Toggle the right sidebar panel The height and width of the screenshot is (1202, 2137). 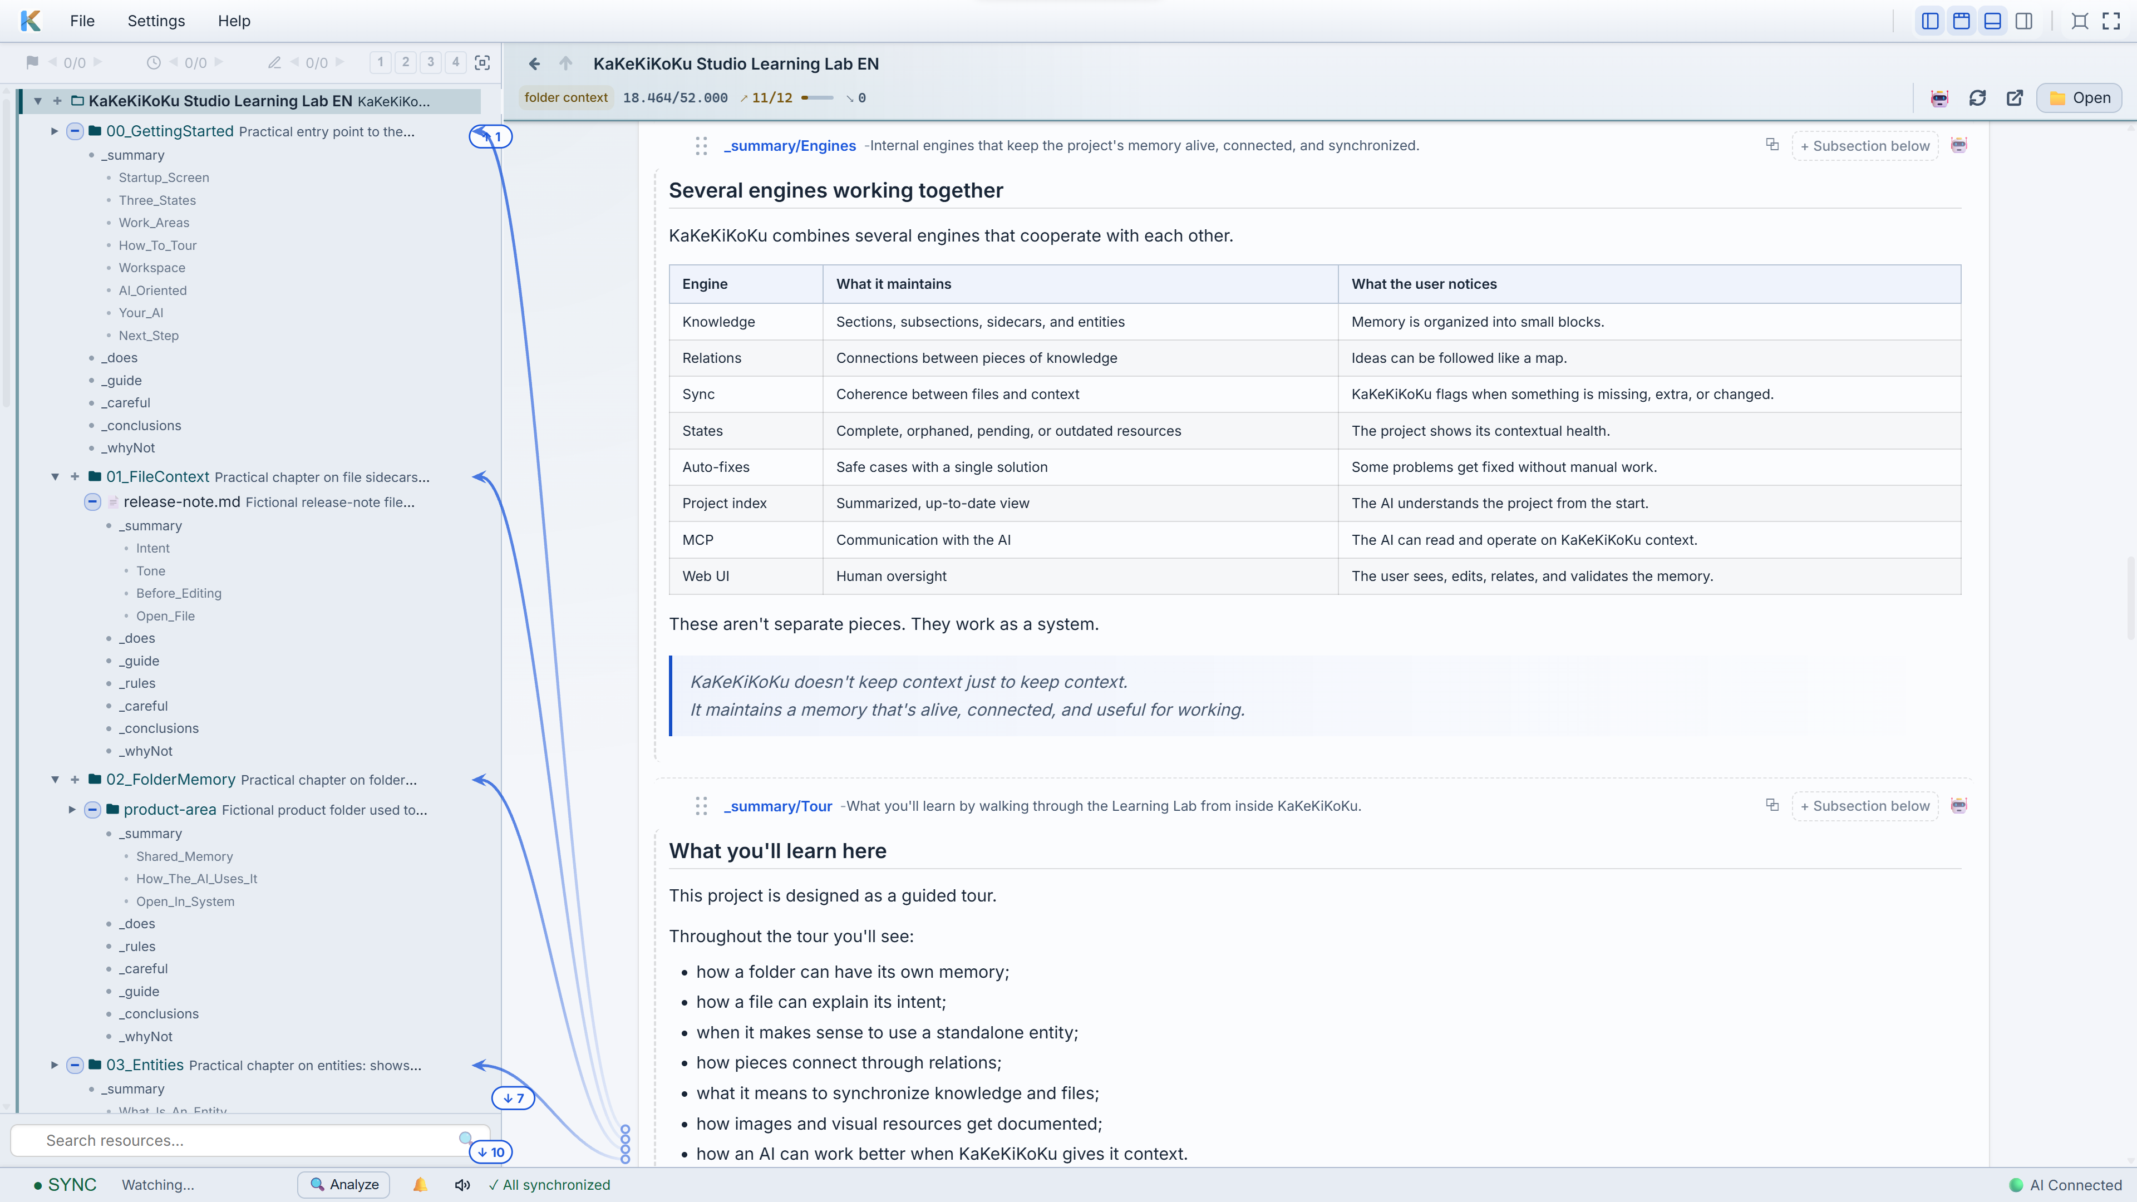click(x=2024, y=21)
